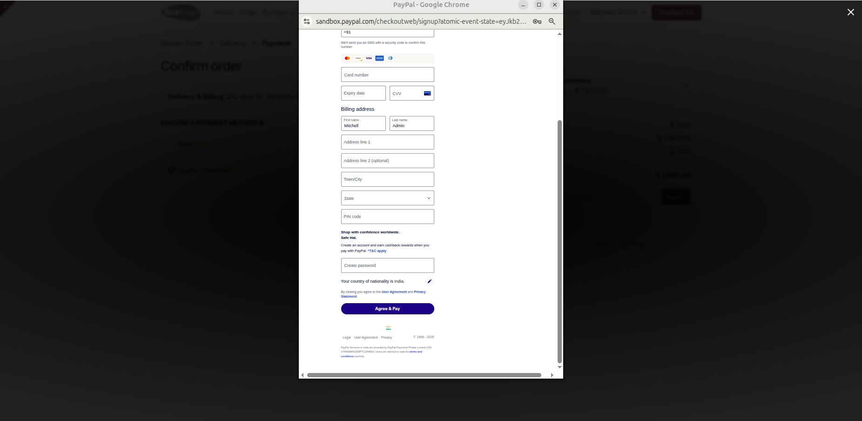Focus the +91 phone number field
The width and height of the screenshot is (862, 421).
(388, 33)
